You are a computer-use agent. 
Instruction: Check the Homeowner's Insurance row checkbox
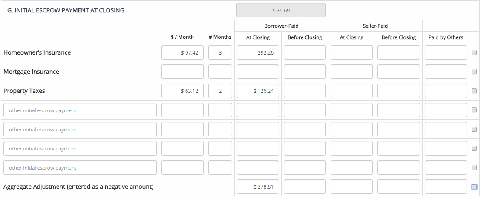(474, 53)
